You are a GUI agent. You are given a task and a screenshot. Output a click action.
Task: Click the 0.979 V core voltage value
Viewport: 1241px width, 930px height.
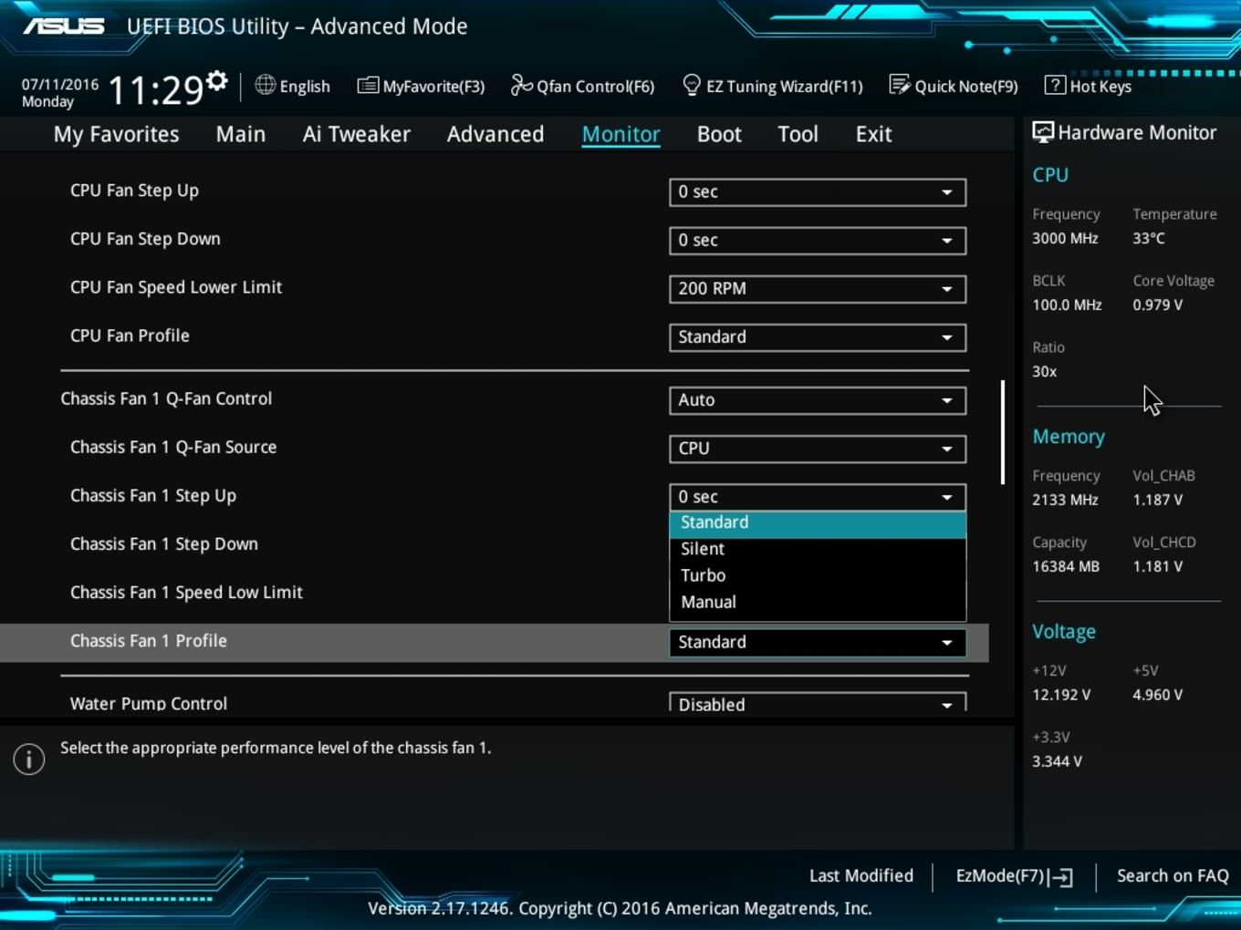(1158, 305)
